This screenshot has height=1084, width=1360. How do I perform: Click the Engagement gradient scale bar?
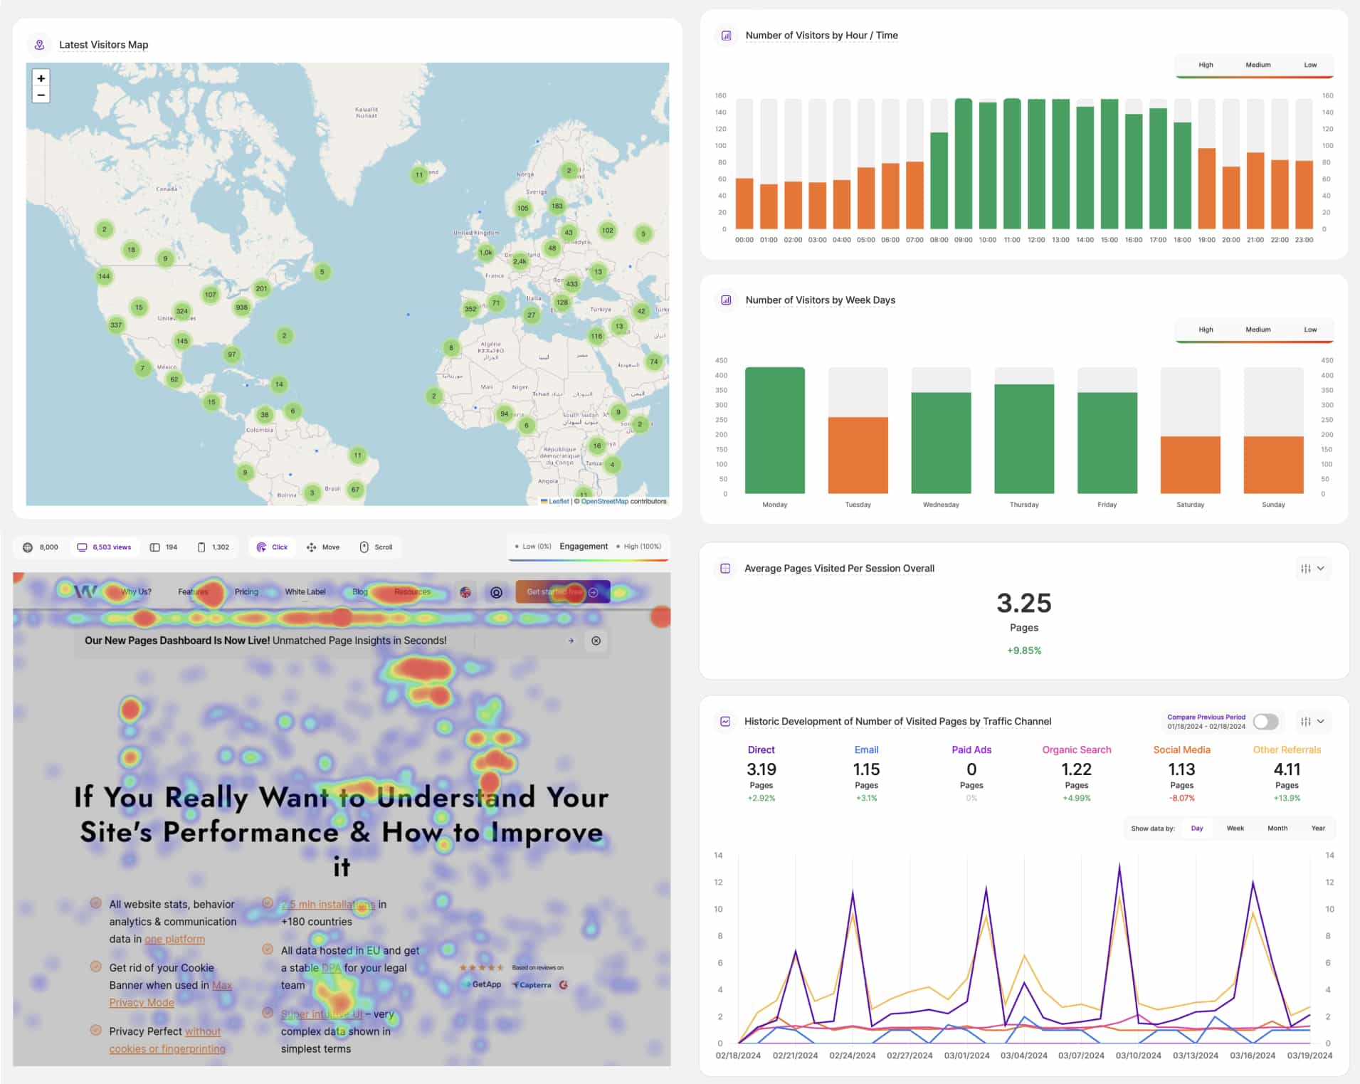(588, 560)
